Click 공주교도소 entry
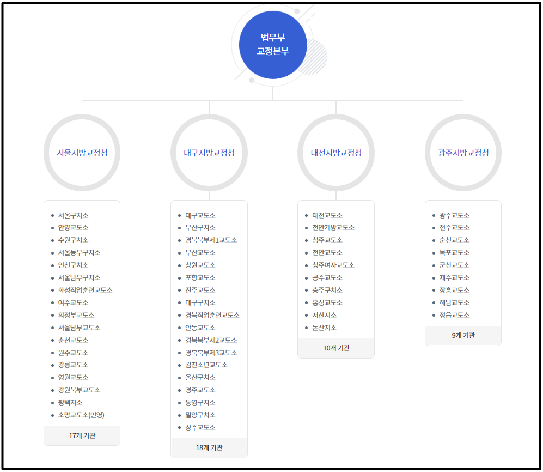This screenshot has width=543, height=472. 327,277
